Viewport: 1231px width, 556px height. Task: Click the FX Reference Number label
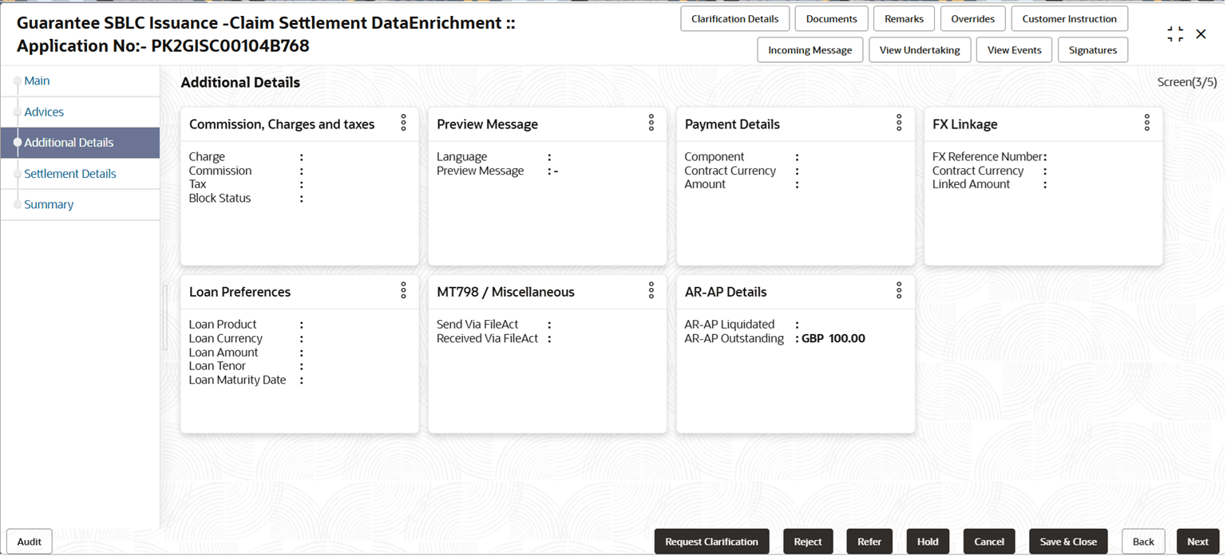pos(988,156)
